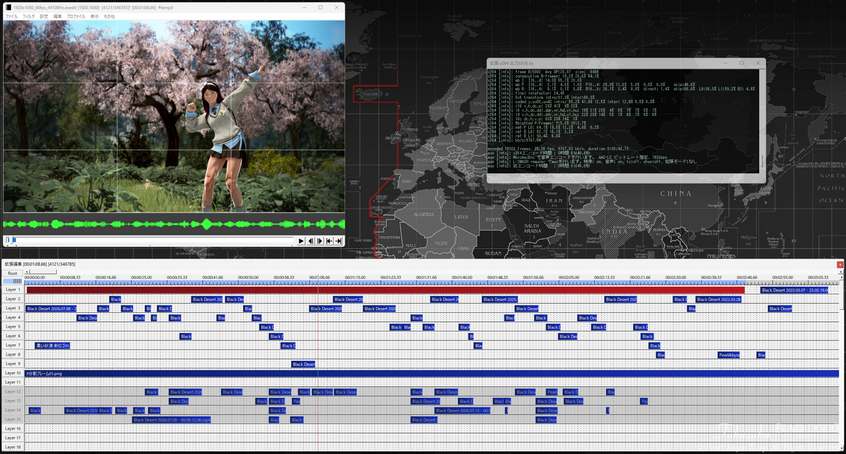Select the 'Black Desert 2026.07.08' clip on Layer 3
The height and width of the screenshot is (454, 846).
point(51,308)
